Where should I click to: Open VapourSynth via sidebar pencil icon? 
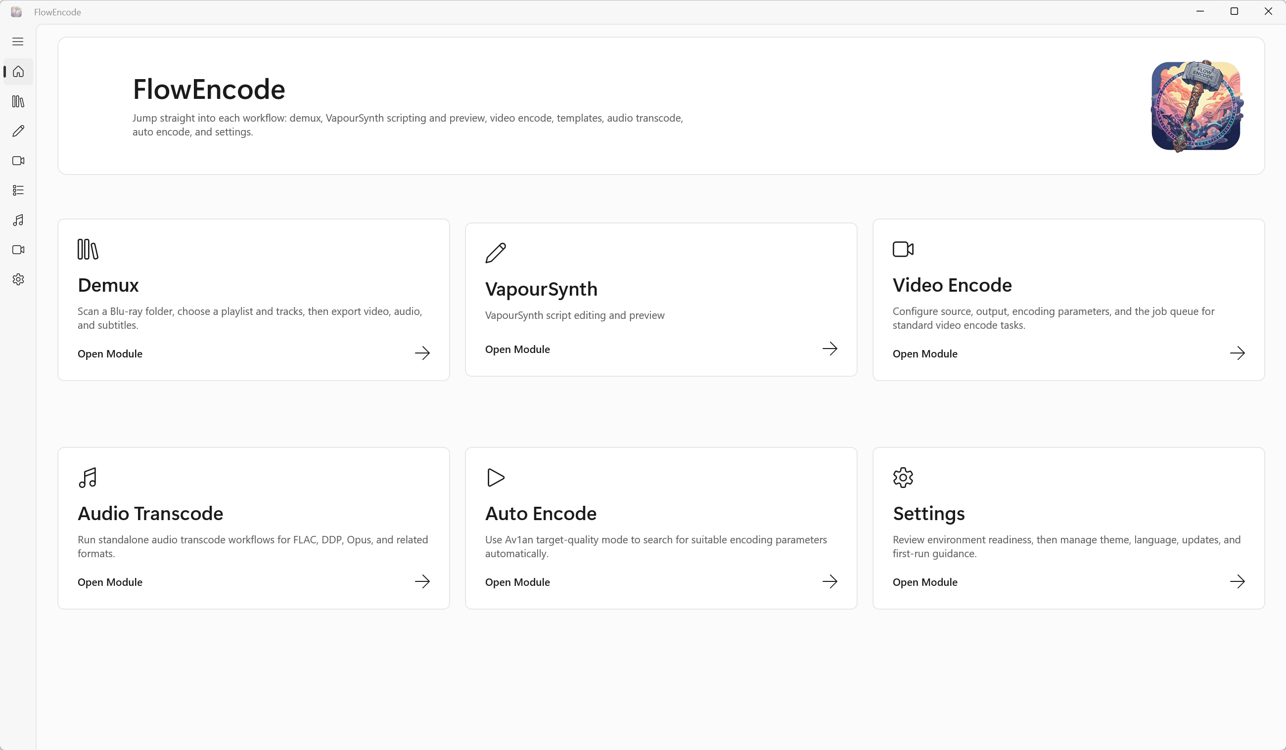click(x=18, y=131)
